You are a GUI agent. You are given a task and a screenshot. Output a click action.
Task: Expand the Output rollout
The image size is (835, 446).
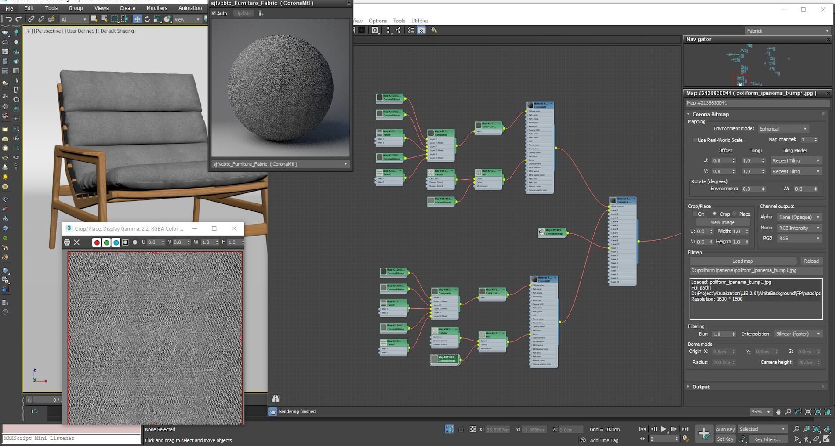[701, 387]
